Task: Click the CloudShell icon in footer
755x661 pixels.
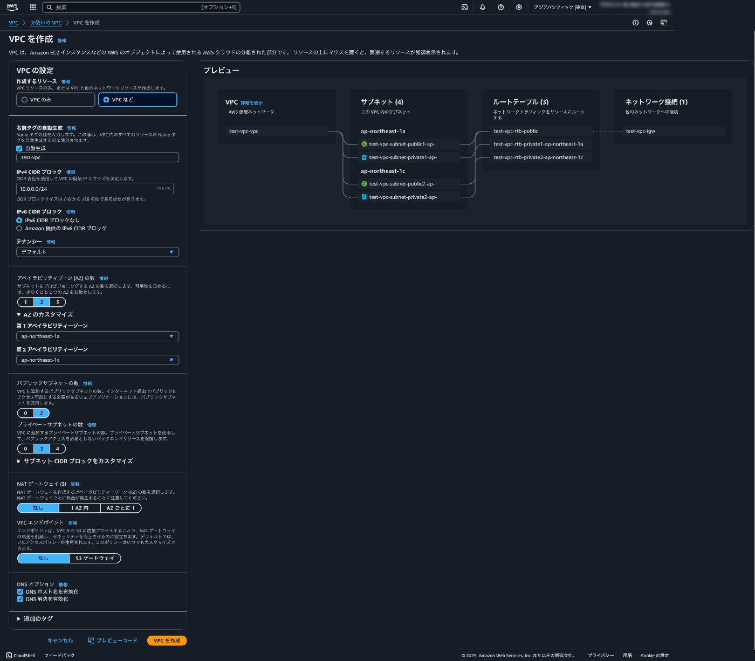Action: tap(9, 656)
